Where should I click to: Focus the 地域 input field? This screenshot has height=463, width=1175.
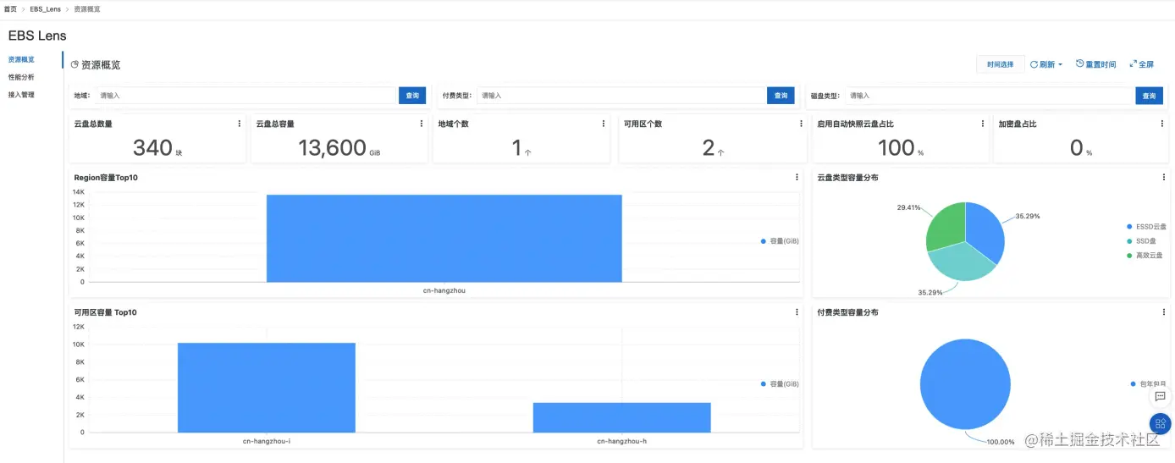[x=246, y=96]
